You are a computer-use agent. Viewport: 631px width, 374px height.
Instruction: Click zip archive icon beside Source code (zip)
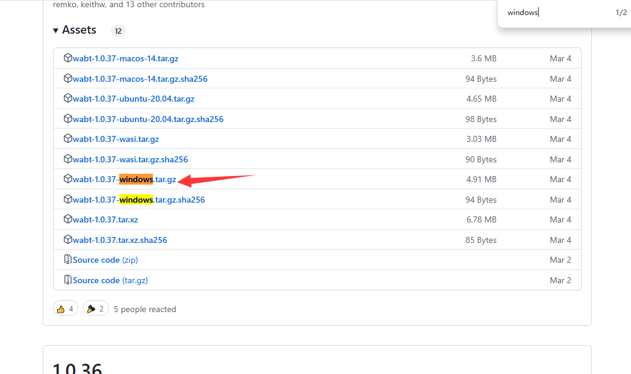(68, 260)
